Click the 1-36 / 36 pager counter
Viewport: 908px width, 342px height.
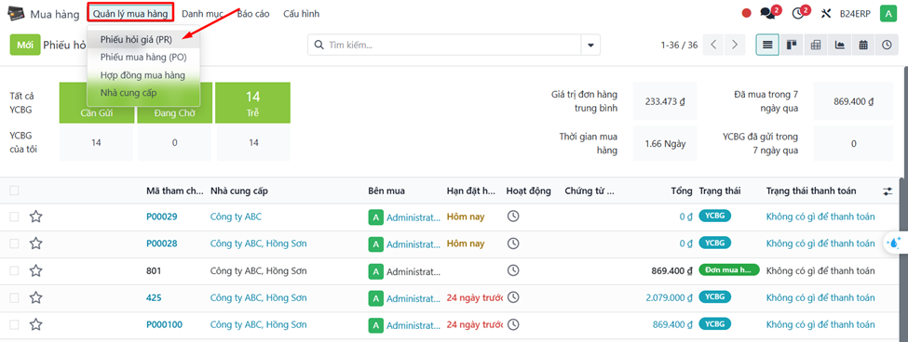(679, 45)
